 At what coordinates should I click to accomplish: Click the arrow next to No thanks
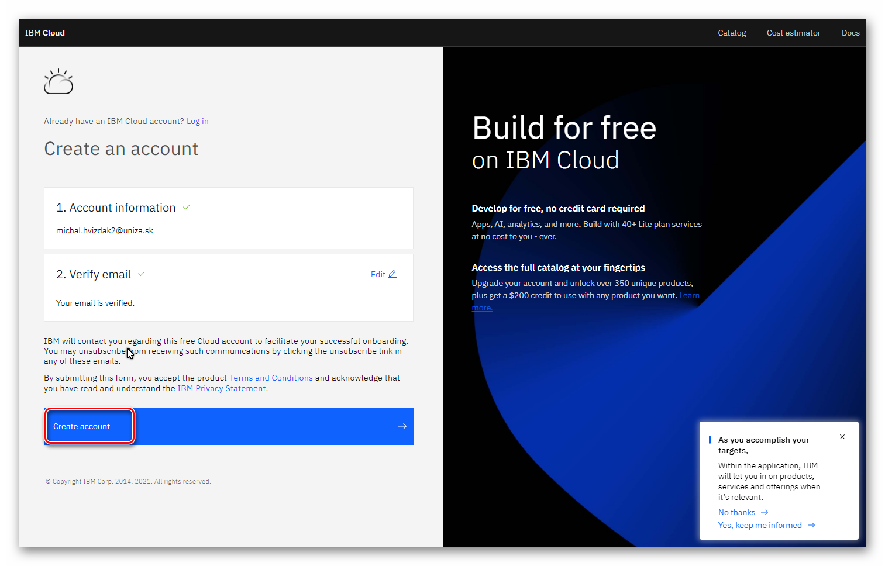(x=765, y=512)
